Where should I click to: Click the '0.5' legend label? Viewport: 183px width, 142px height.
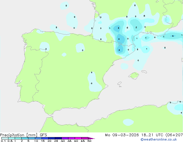tap(10, 141)
